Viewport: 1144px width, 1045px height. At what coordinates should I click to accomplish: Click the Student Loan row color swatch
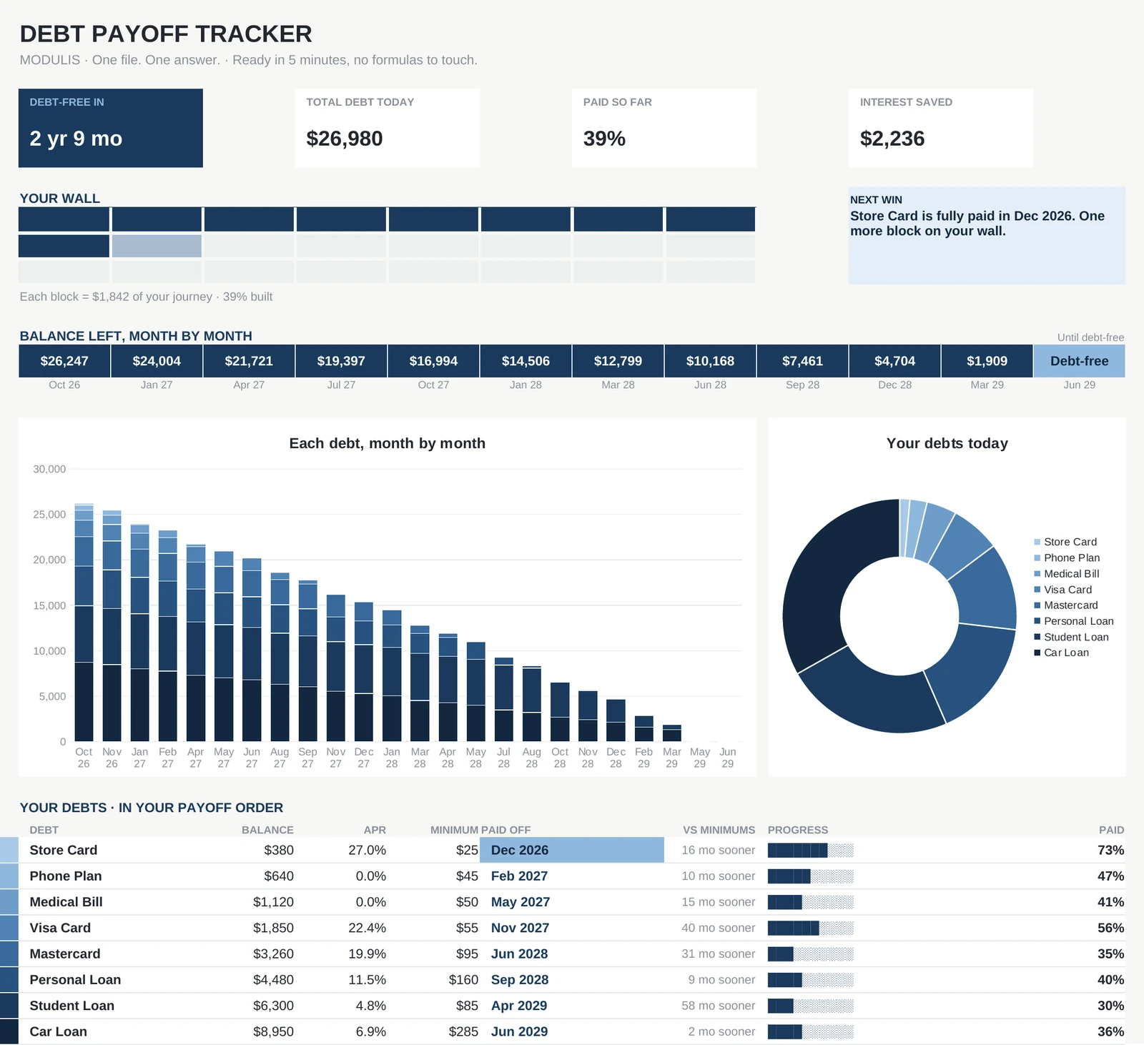tap(9, 1006)
